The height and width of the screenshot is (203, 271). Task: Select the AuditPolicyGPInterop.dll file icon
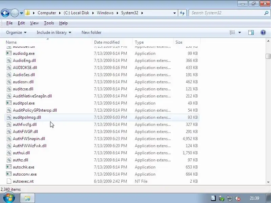(x=9, y=110)
